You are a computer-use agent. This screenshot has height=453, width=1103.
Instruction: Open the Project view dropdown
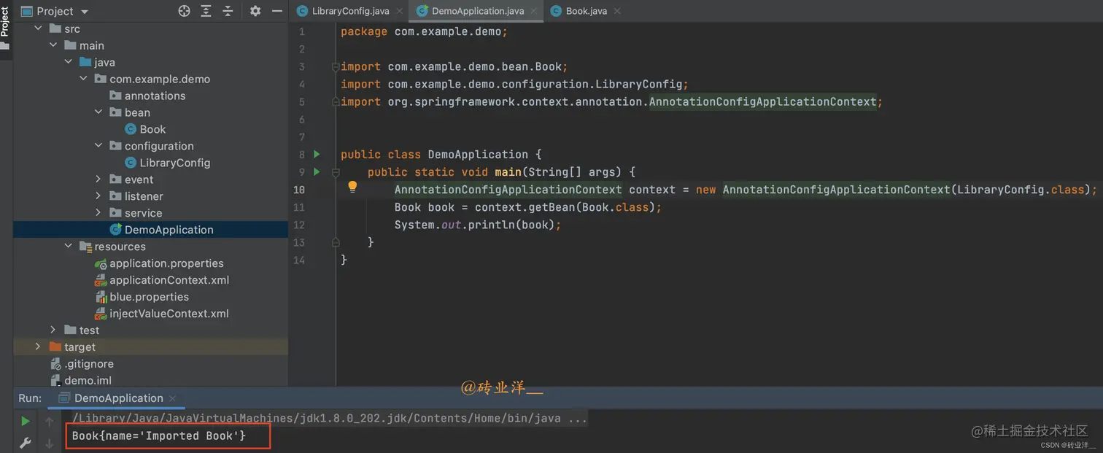click(x=55, y=11)
